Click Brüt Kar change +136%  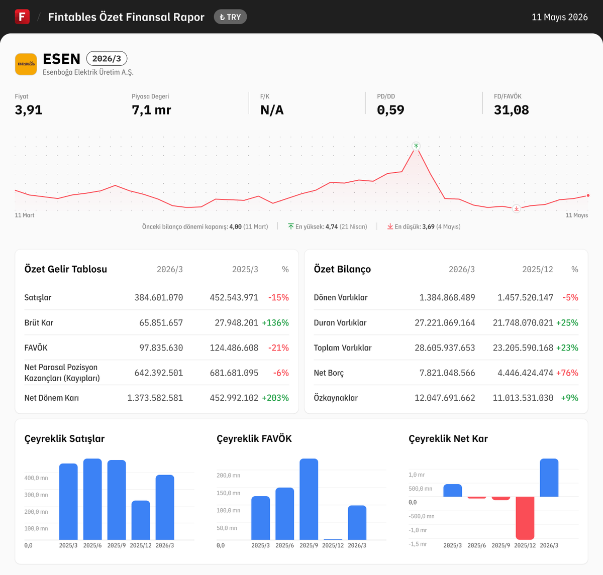(275, 322)
